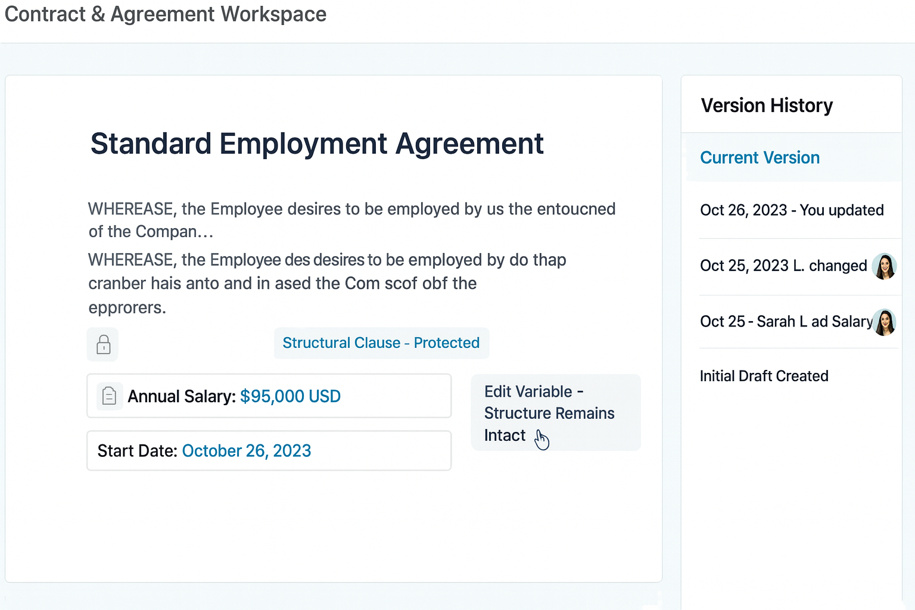Viewport: 915px width, 610px height.
Task: Click the second WHEREASE paragraph ending 'epprorers.'
Action: pyautogui.click(x=326, y=284)
